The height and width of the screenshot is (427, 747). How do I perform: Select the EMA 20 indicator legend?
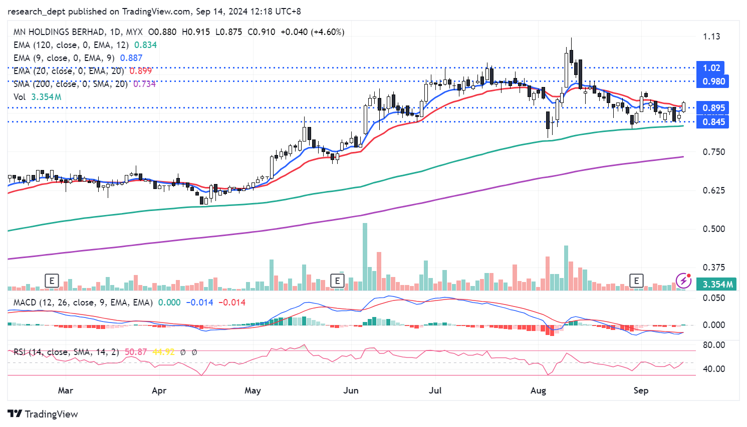68,71
